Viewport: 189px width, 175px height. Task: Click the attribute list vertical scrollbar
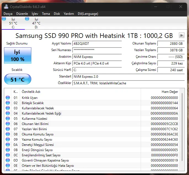click(182, 127)
